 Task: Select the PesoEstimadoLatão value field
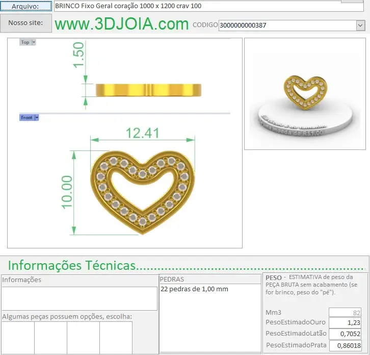coord(345,334)
